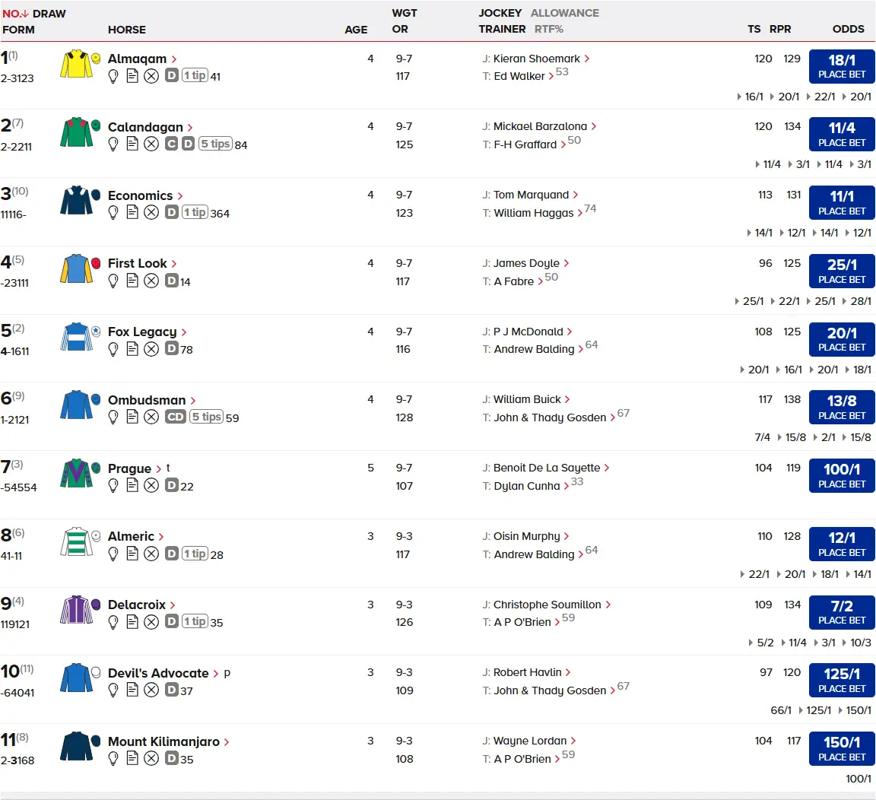This screenshot has width=876, height=800.
Task: Click the CD badge under Ombudsman
Action: [x=176, y=417]
